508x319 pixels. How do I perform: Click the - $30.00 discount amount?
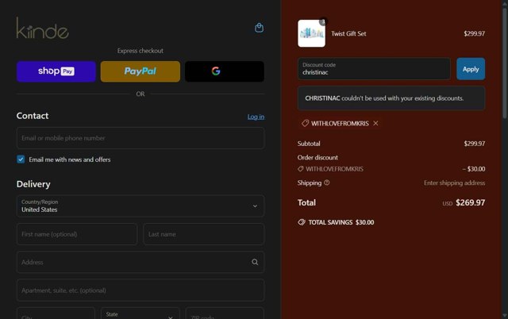[x=474, y=169]
